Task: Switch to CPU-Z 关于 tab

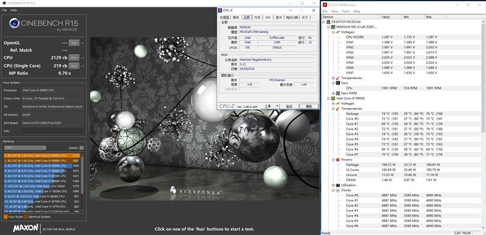Action: click(305, 18)
